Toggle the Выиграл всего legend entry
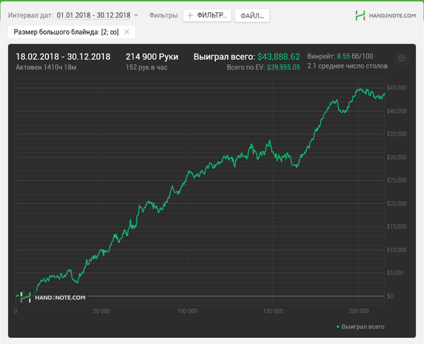The width and height of the screenshot is (424, 344). [360, 326]
